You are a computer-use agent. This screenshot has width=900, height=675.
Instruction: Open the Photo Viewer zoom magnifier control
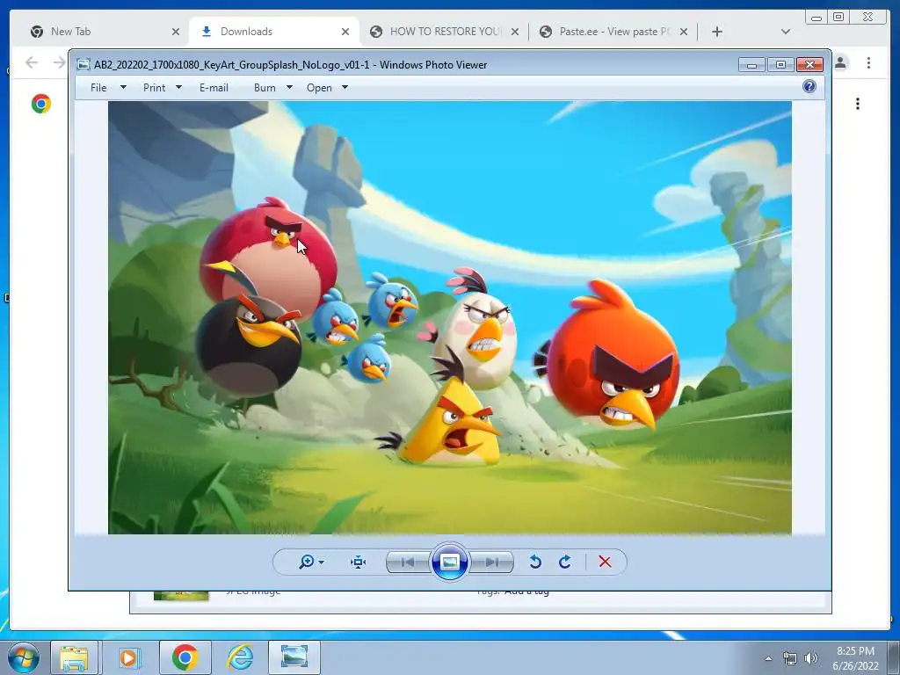(307, 562)
